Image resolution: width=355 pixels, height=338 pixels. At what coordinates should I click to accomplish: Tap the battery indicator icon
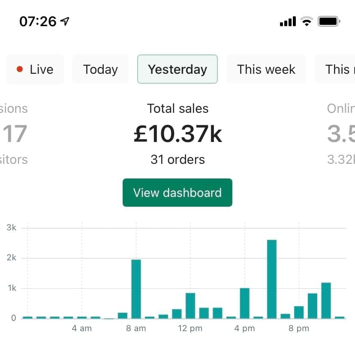point(329,21)
